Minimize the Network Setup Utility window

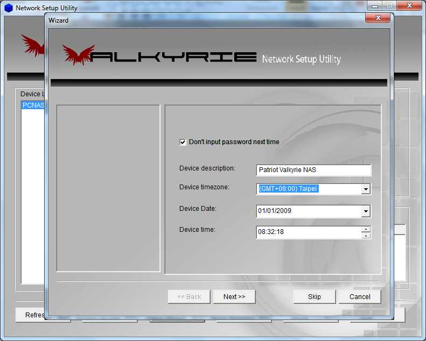pos(375,5)
